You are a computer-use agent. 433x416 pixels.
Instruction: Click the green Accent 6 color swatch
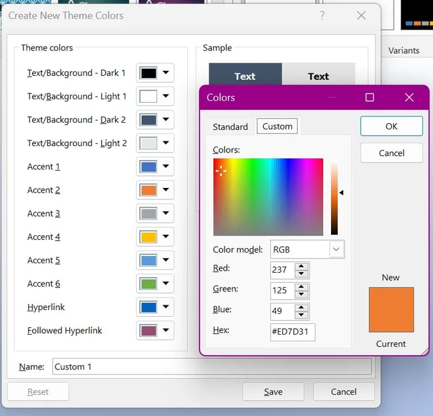(149, 284)
